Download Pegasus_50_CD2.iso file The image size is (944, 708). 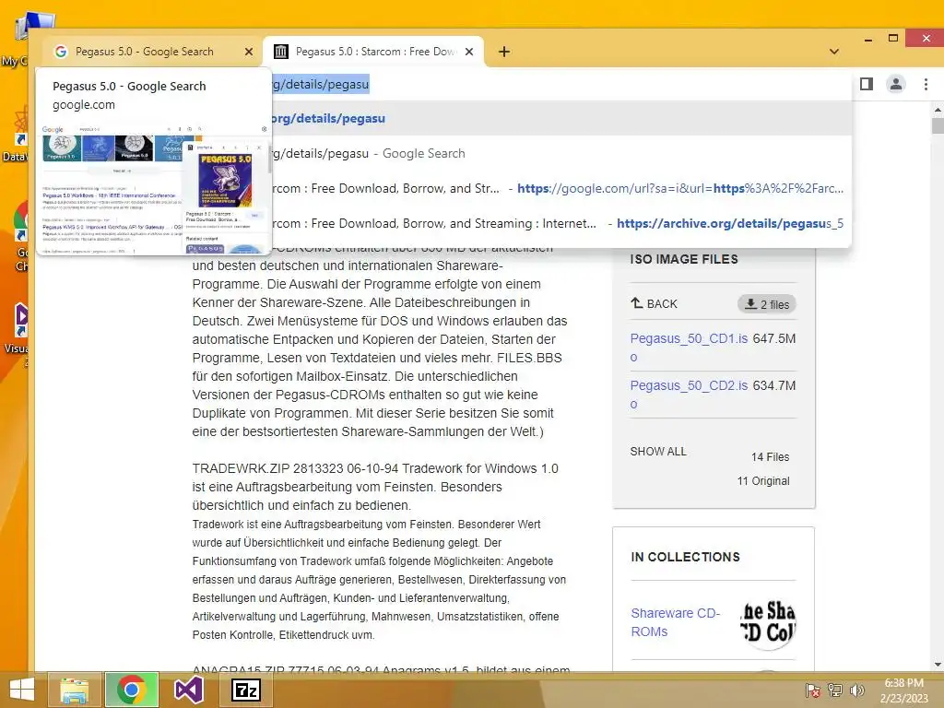[689, 395]
